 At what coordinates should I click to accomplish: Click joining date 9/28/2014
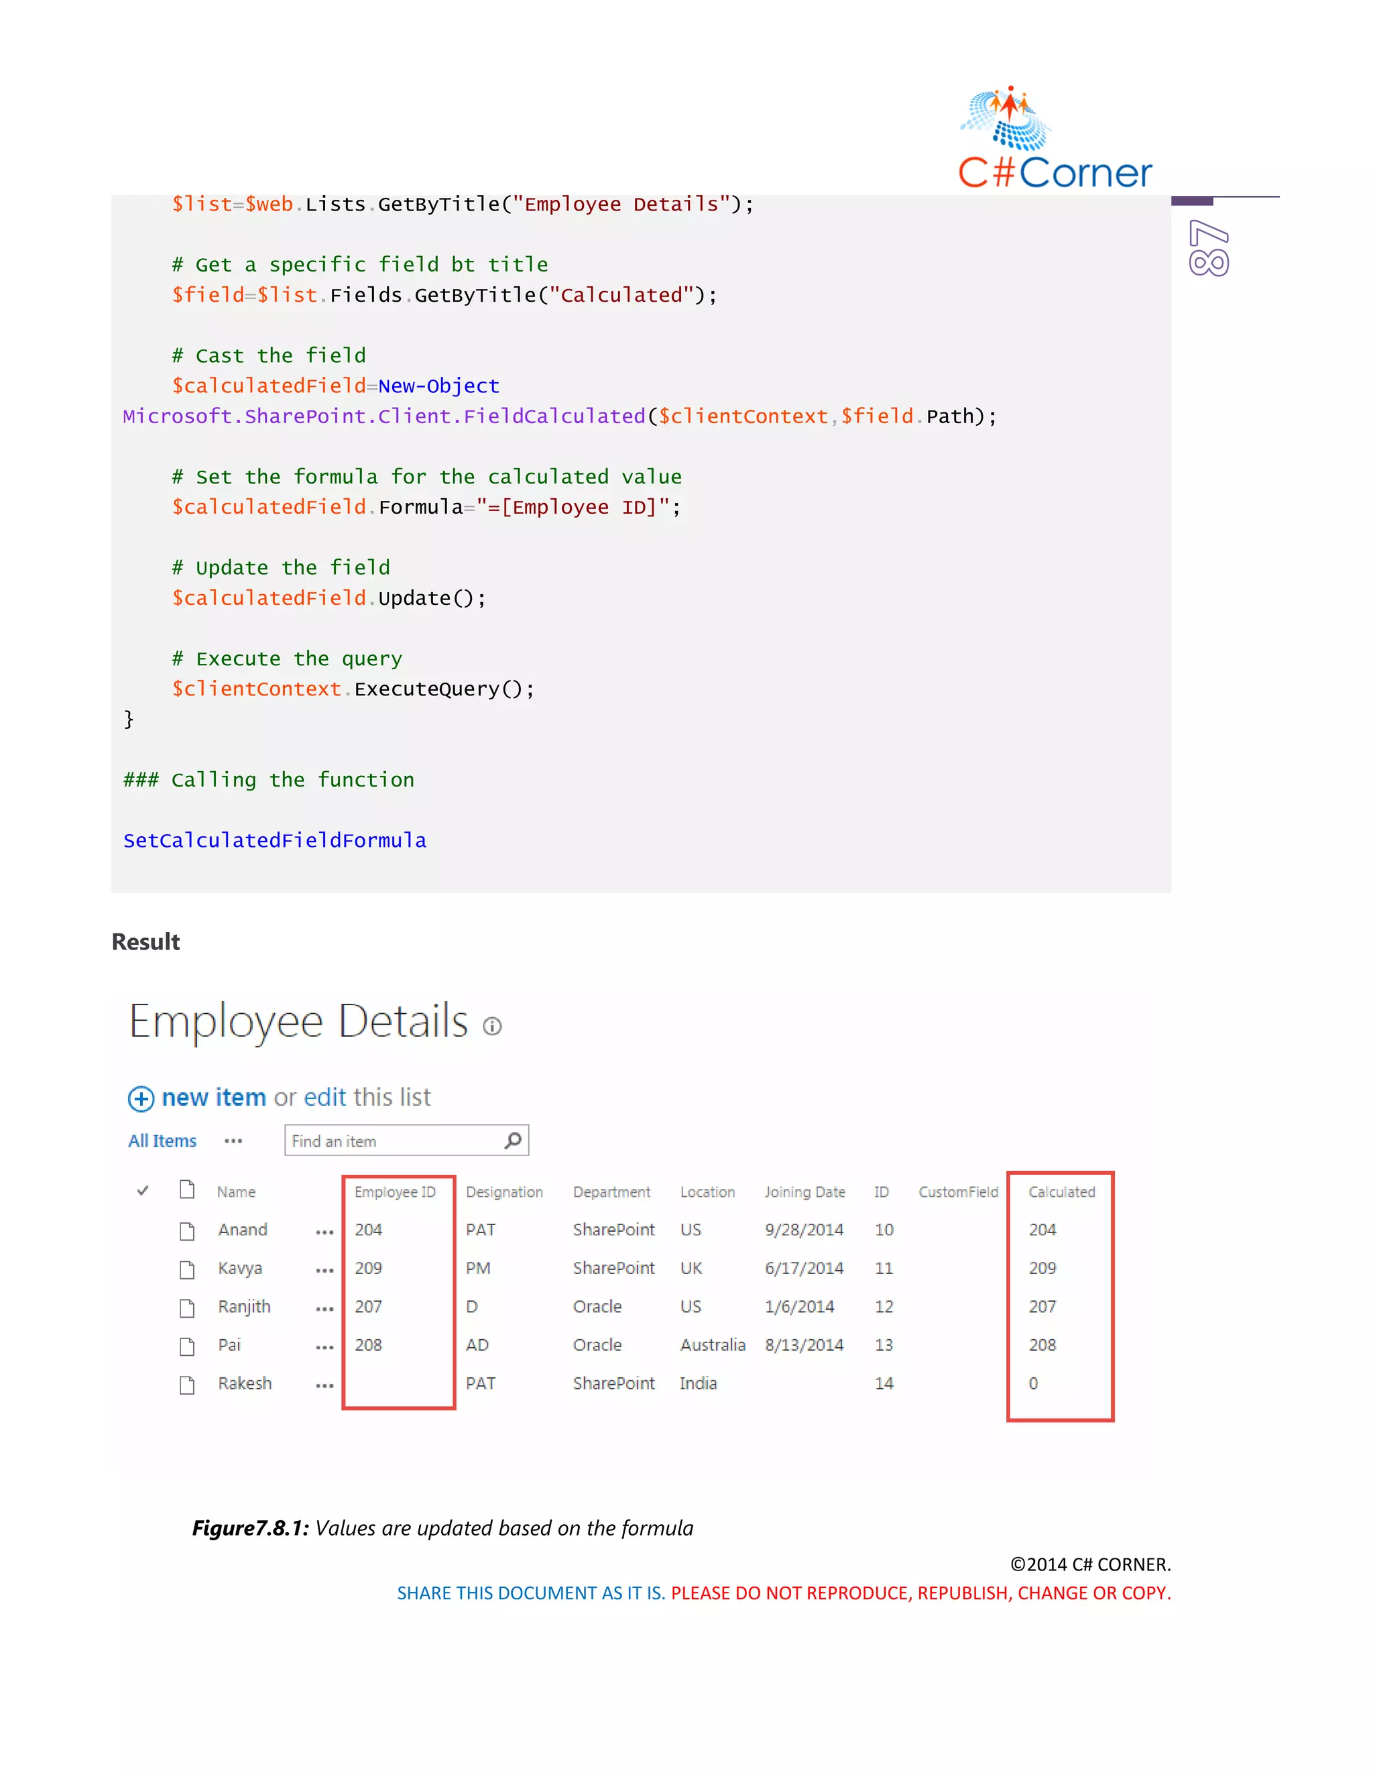pyautogui.click(x=804, y=1229)
